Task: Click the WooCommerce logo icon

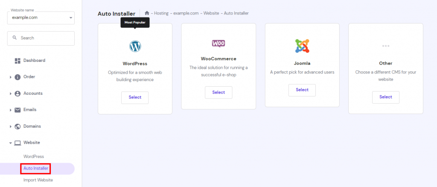Action: 218,43
